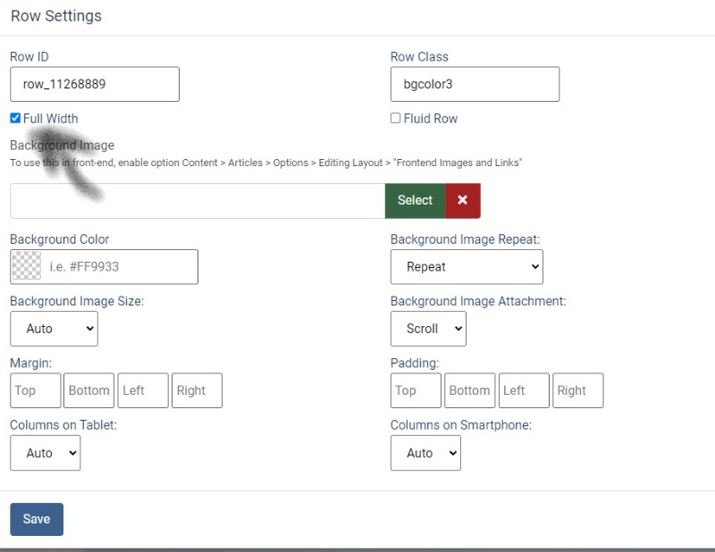Screen dimensions: 715x552
Task: Click into the Row Class field
Action: (x=475, y=84)
